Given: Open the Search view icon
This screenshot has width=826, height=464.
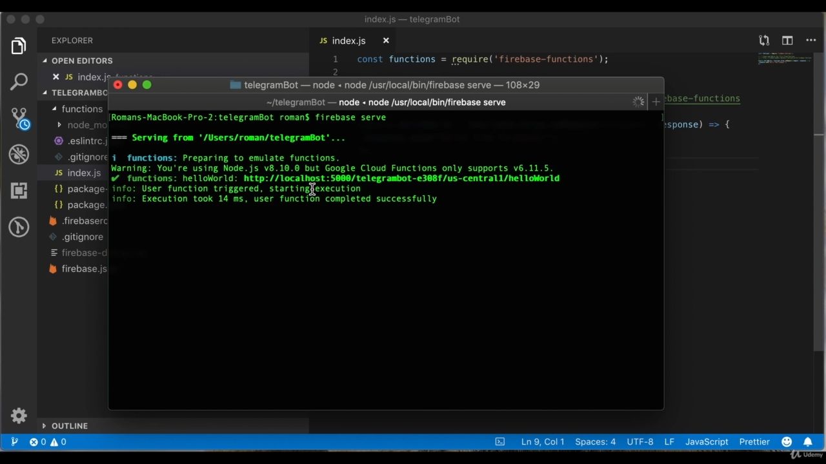Looking at the screenshot, I should (x=19, y=82).
